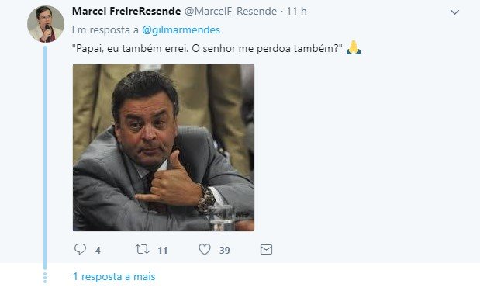Viewport: 480px width, 291px height.
Task: Click the praying hands emoji
Action: pos(354,47)
